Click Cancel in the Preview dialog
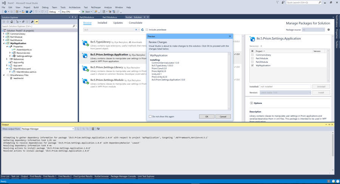 tap(223, 116)
